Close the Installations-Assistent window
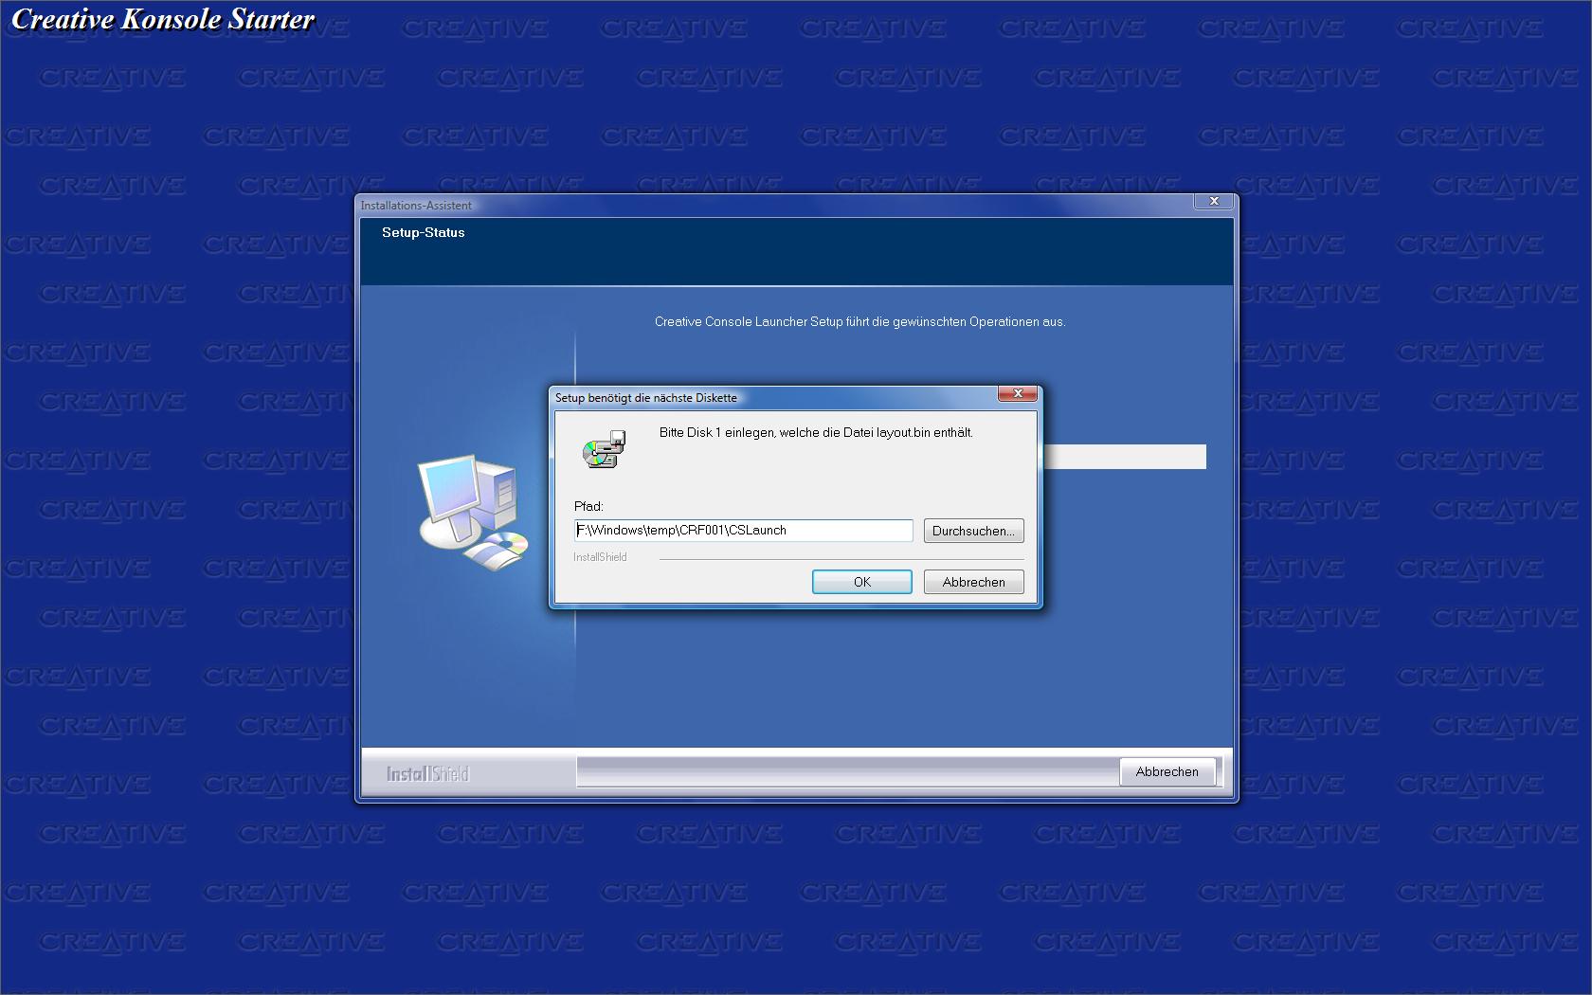1592x995 pixels. tap(1214, 201)
